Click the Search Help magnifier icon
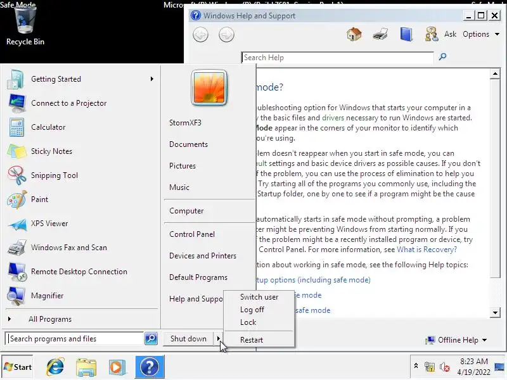The image size is (507, 380). [x=442, y=57]
